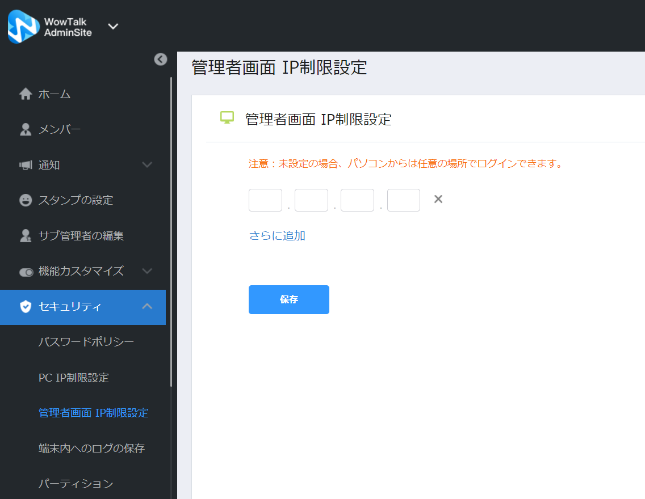Image resolution: width=645 pixels, height=499 pixels.
Task: Click the さらに追加 link
Action: coord(277,235)
